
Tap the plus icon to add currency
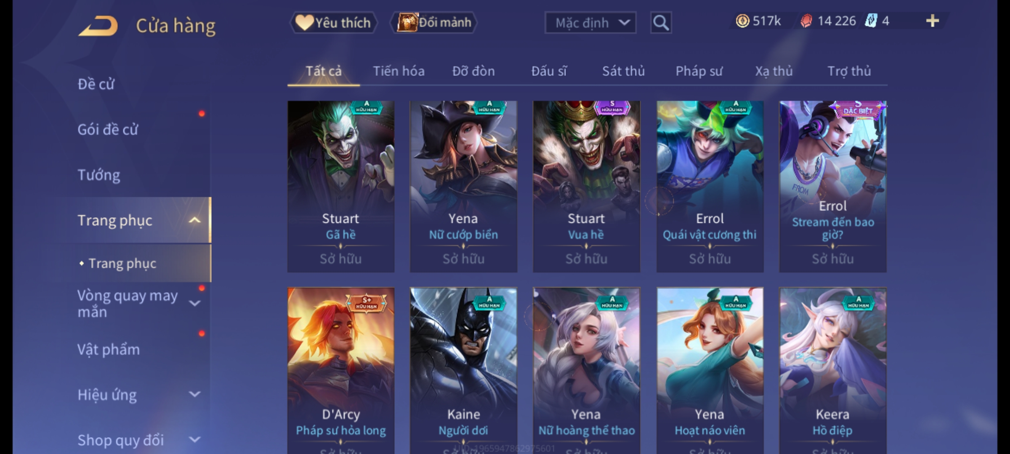[933, 21]
